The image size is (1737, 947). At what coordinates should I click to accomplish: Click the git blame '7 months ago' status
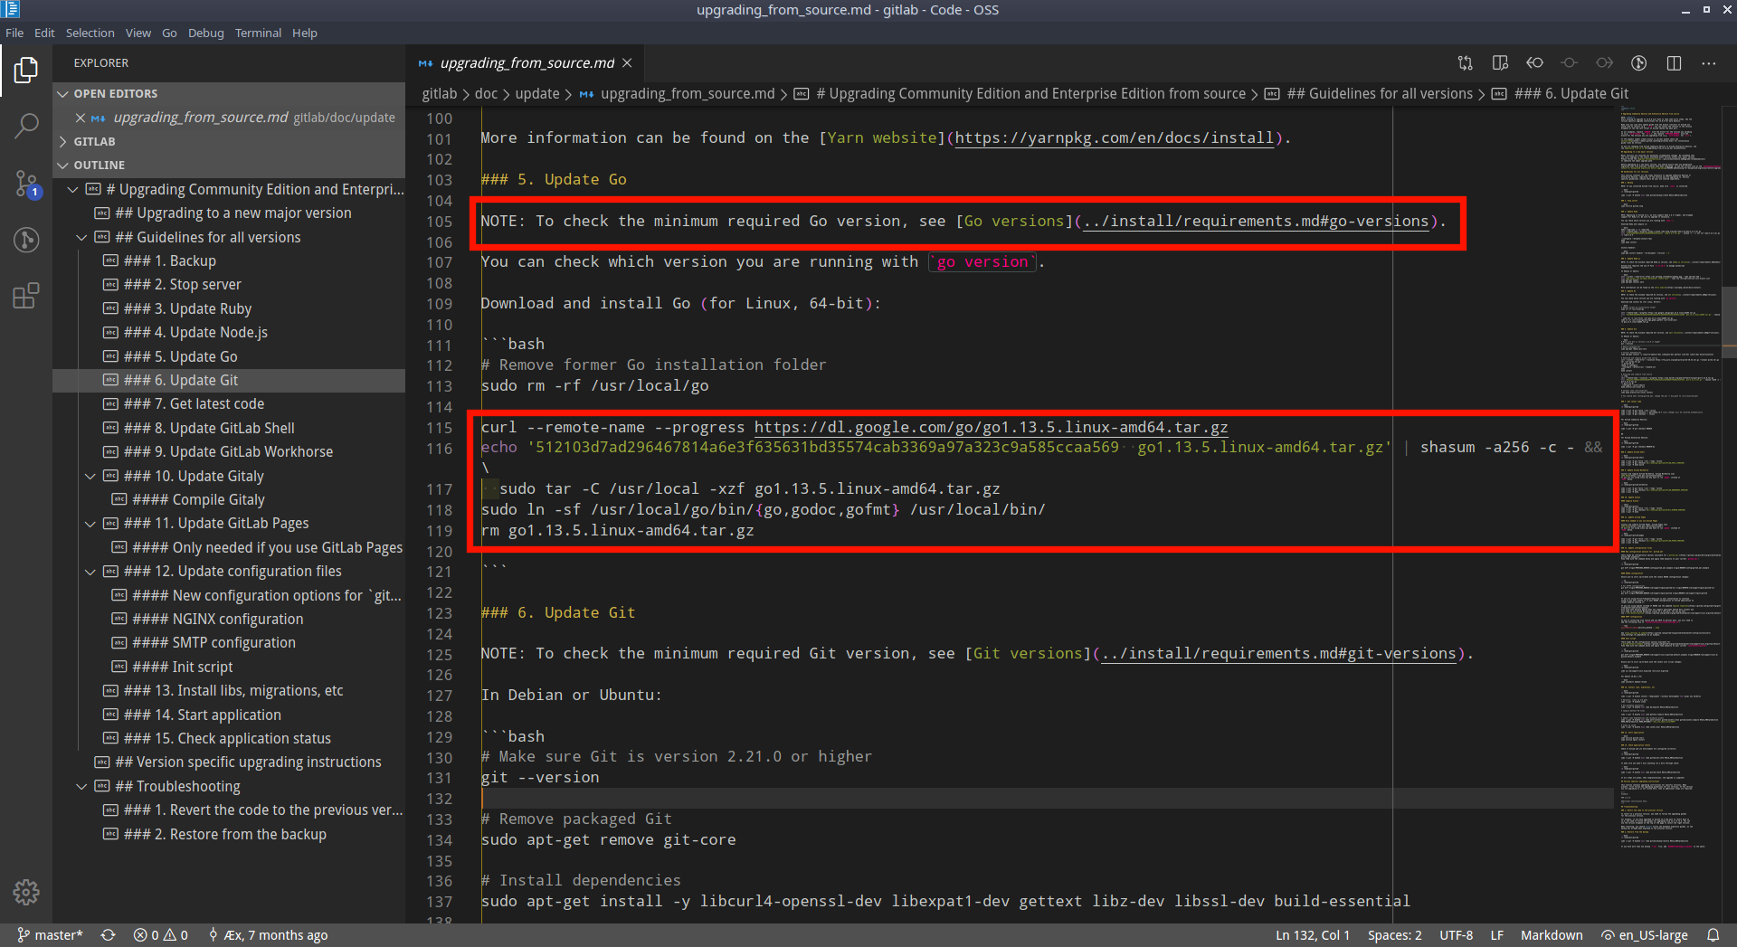click(x=268, y=935)
